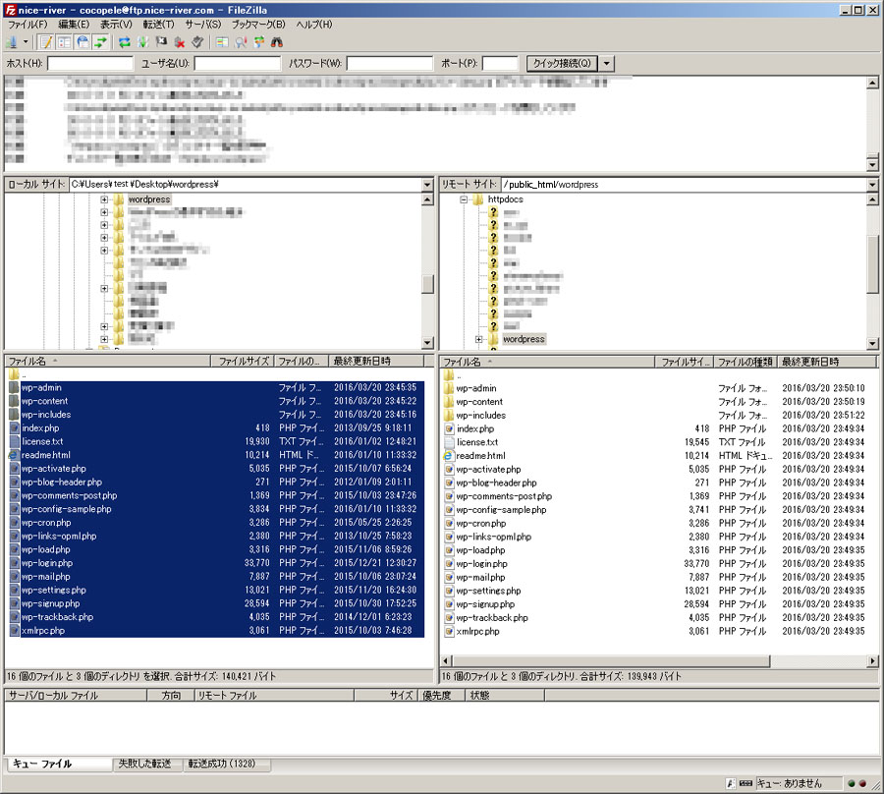This screenshot has height=794, width=884.
Task: Click the license.txt file icon in remote list
Action: click(x=449, y=442)
